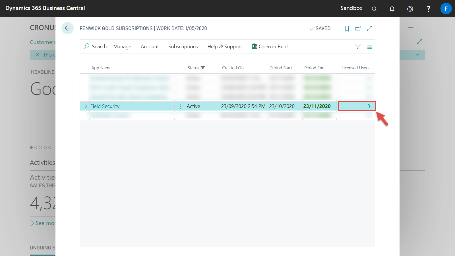Open the Help & Support menu
Image resolution: width=455 pixels, height=256 pixels.
225,47
